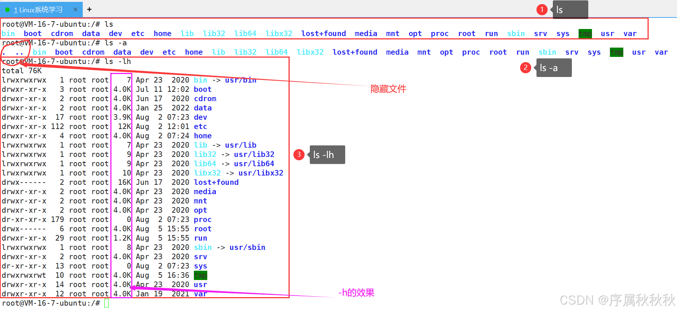Click the highlighted "tmp" in the ls -lh listing
The height and width of the screenshot is (312, 677).
click(x=201, y=275)
